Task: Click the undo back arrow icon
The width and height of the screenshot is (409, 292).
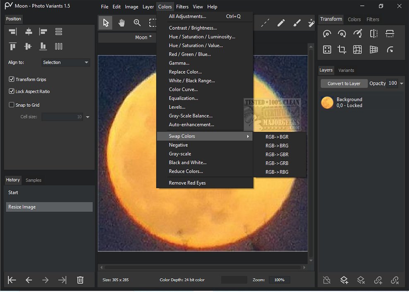Action: 29,280
